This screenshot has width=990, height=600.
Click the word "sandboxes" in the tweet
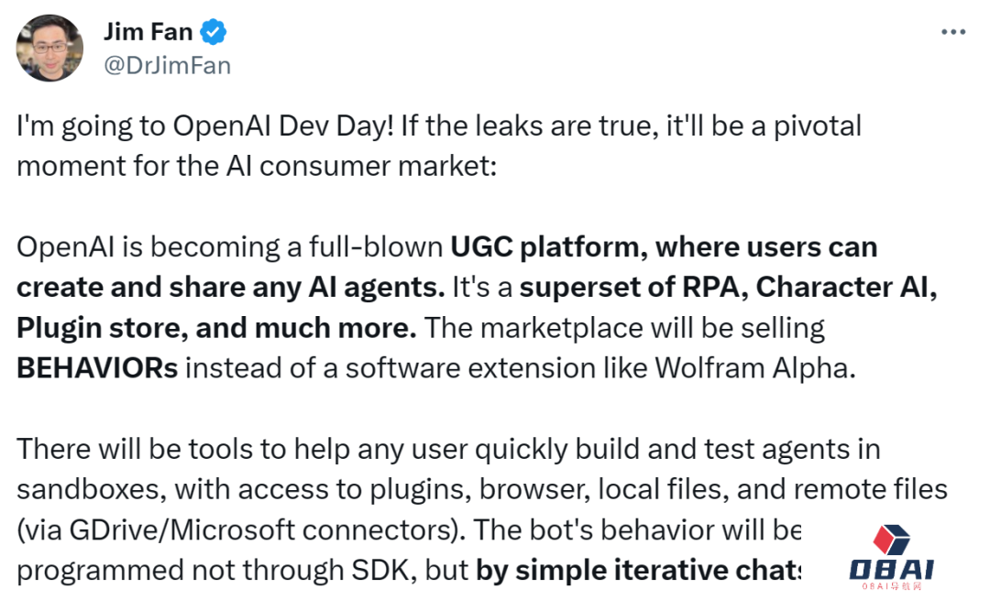pyautogui.click(x=88, y=489)
